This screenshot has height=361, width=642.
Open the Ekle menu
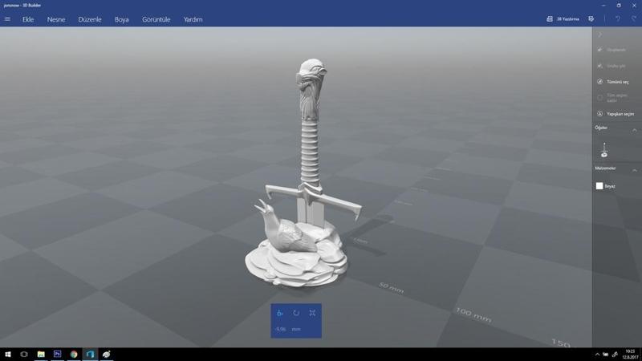(x=28, y=19)
